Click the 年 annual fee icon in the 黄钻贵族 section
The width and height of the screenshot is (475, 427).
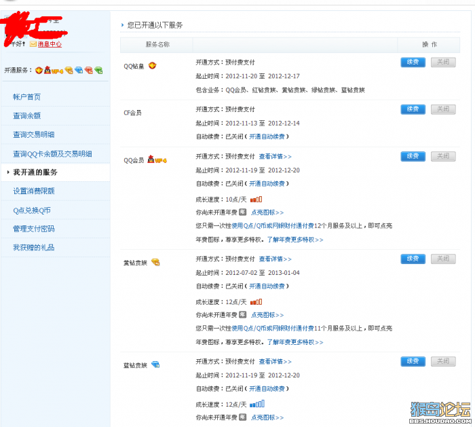[x=242, y=314]
